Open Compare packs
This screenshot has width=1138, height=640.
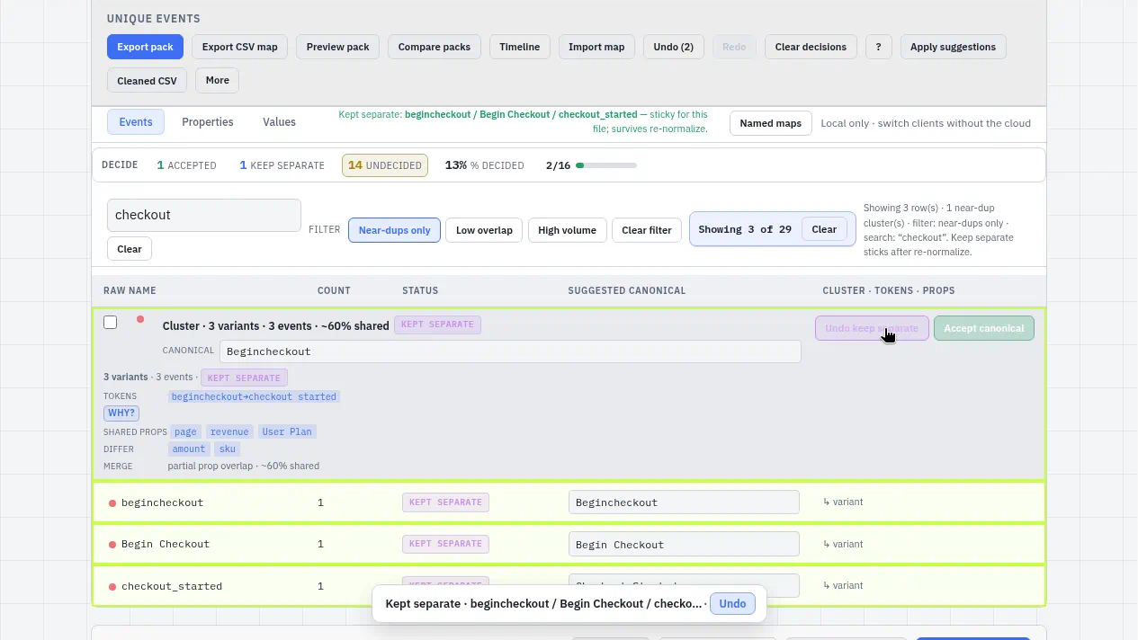[435, 47]
